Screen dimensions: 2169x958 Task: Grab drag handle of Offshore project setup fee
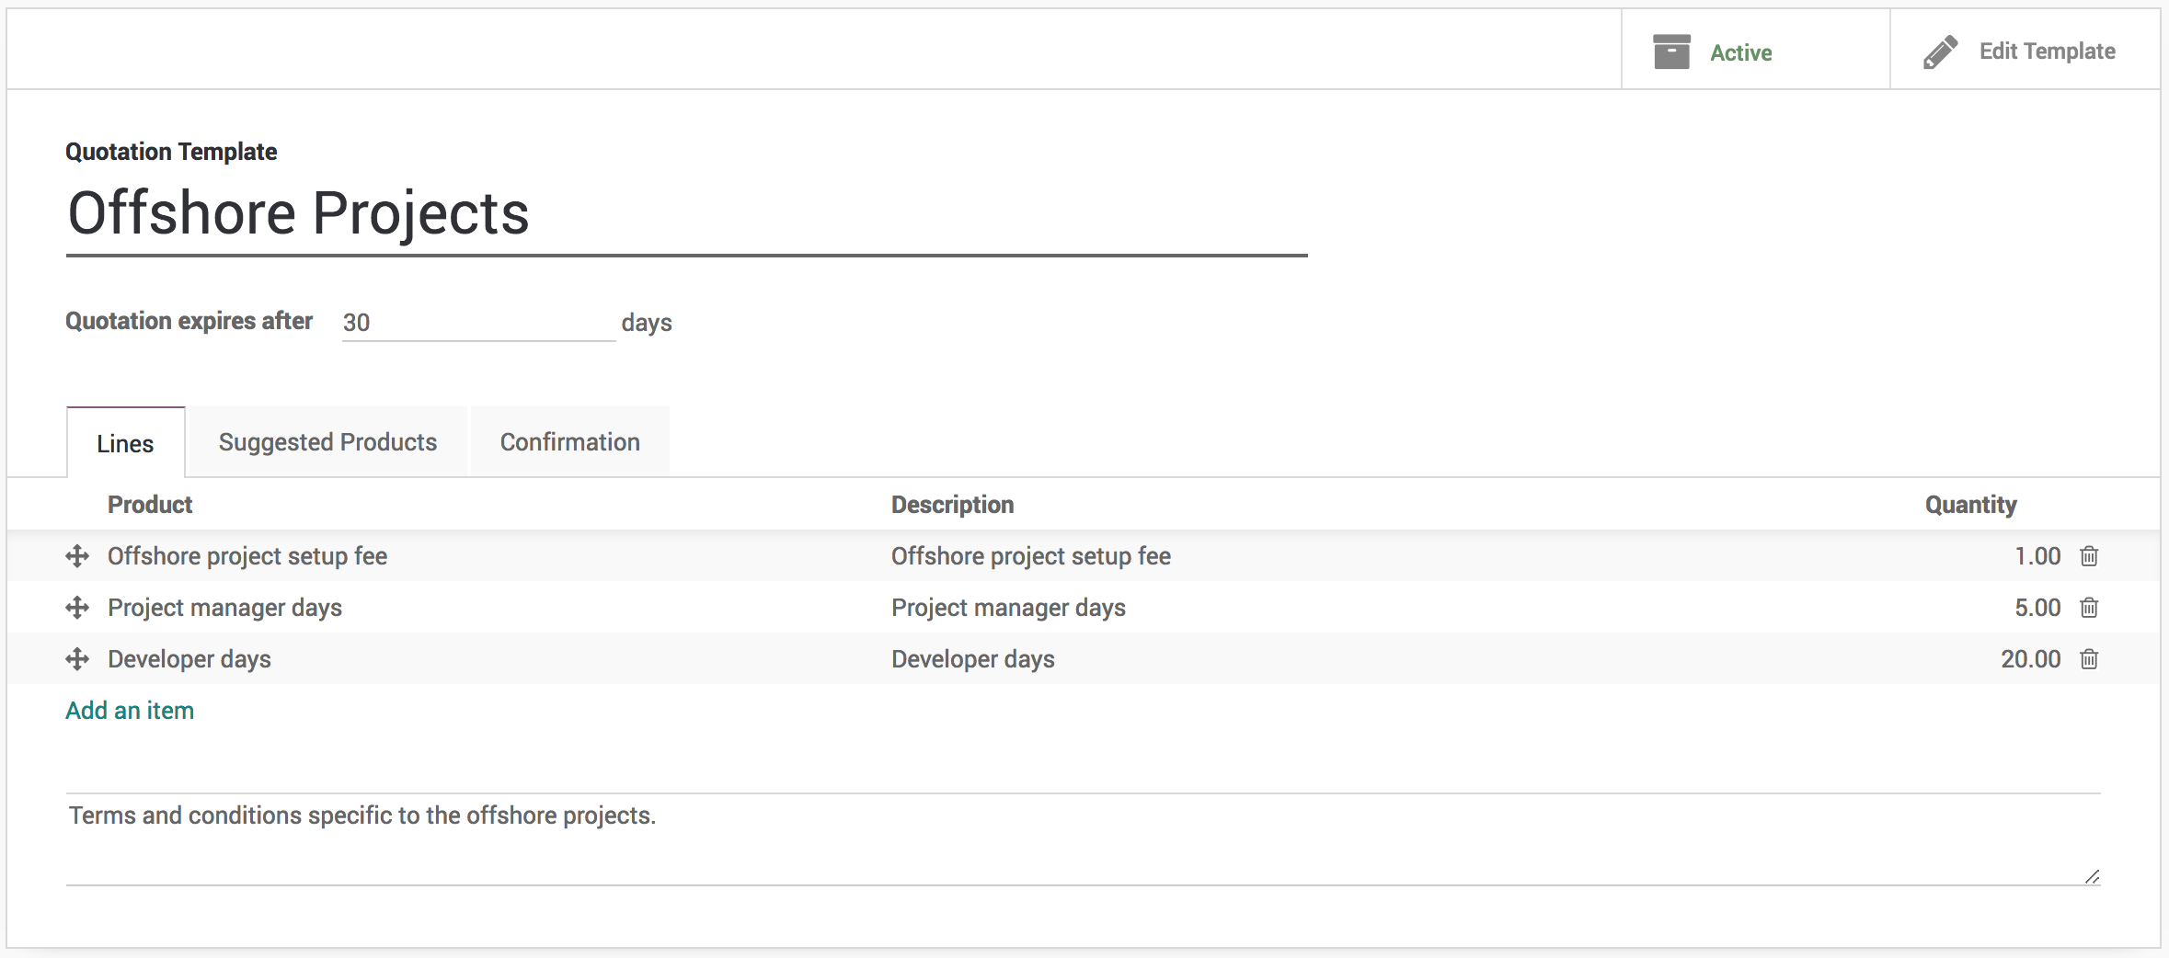(77, 556)
